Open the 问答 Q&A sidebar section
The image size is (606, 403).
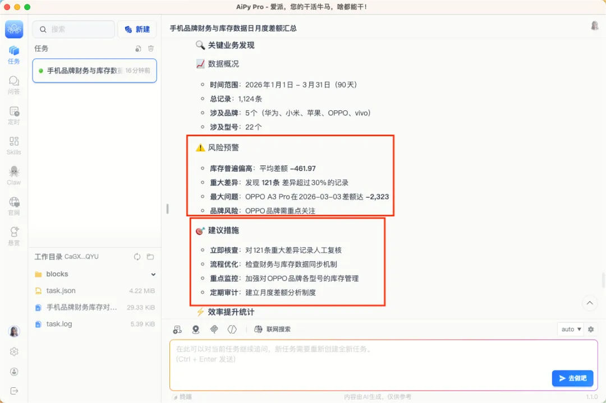pos(14,85)
